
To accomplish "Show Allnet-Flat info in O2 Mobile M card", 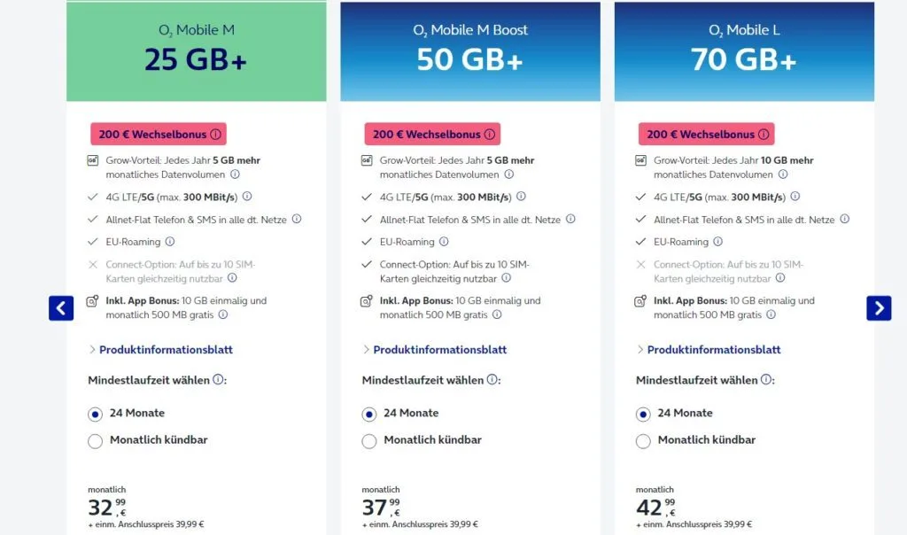I will (297, 219).
